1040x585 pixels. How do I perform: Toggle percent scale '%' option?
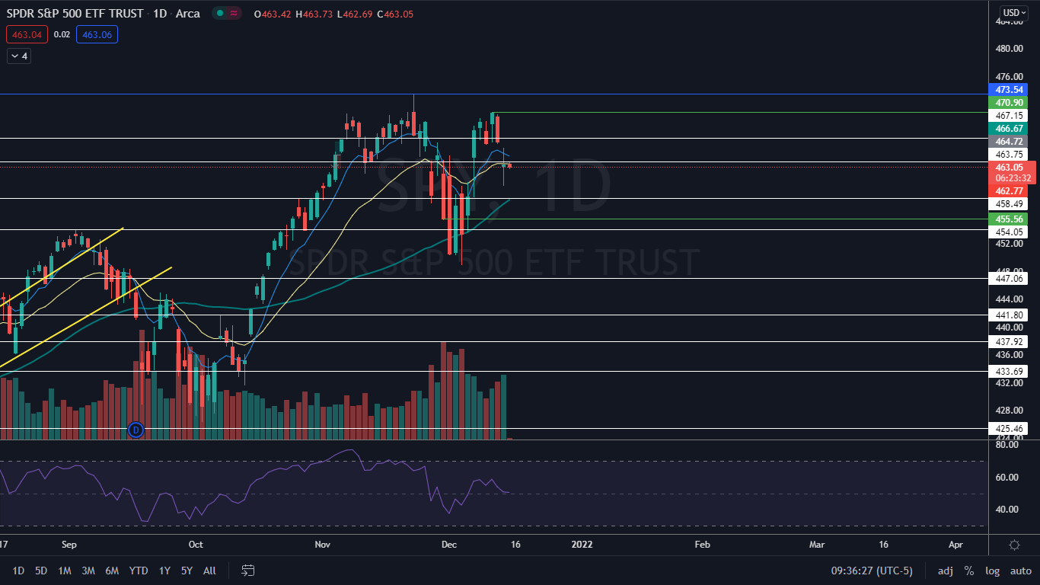point(969,571)
